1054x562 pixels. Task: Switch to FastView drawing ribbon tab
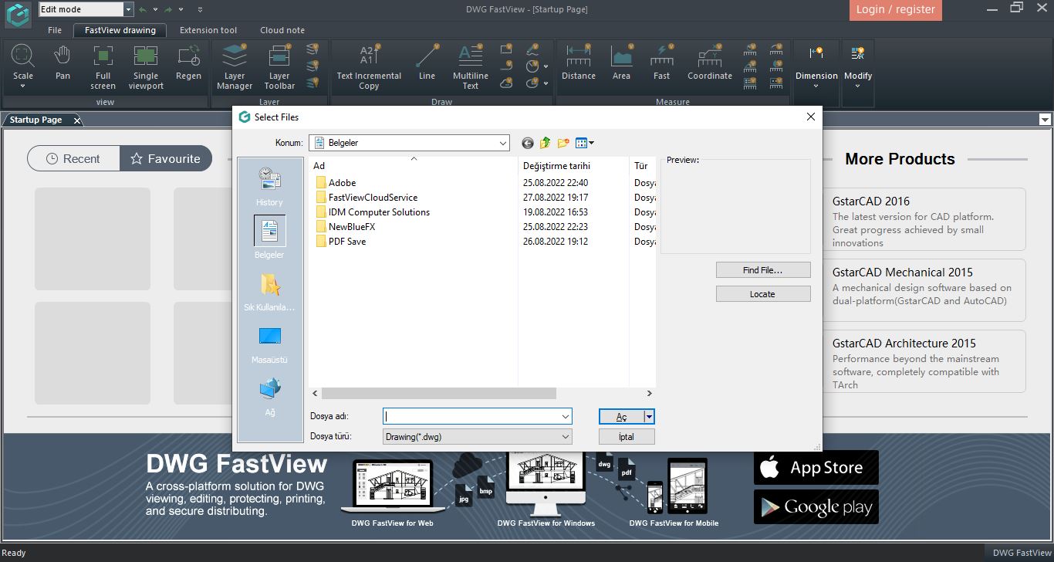pyautogui.click(x=120, y=30)
